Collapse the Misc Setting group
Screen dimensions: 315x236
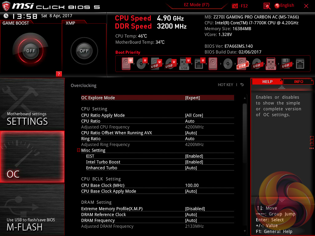coord(78,150)
